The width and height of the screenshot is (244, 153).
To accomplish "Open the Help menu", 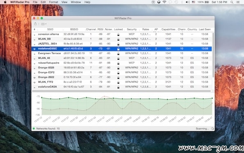I will (87, 2).
